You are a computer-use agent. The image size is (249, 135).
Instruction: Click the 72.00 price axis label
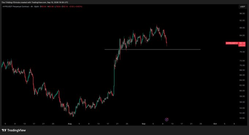242,61
